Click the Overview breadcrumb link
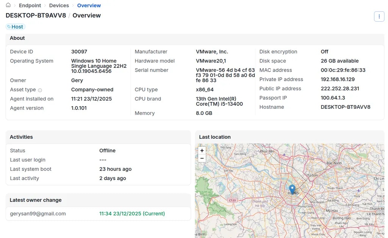Screen dimensions: 388x238 (x=89, y=5)
